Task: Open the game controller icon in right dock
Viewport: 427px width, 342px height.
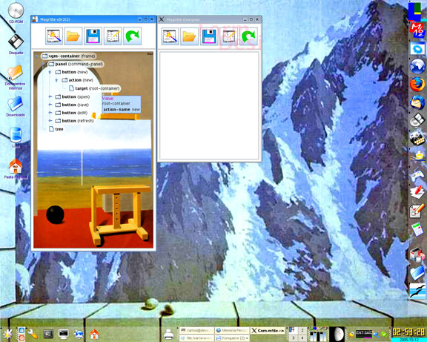Action: [417, 174]
